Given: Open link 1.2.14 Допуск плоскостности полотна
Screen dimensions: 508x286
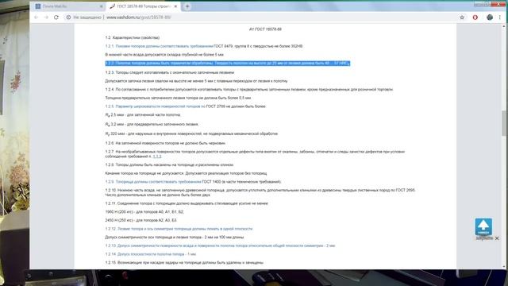Looking at the screenshot, I should pos(150,254).
